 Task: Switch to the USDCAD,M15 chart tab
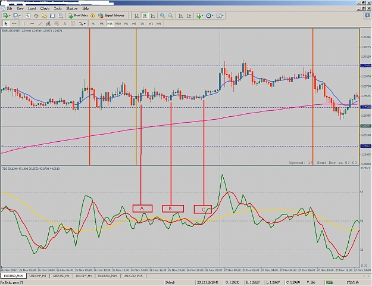133,276
